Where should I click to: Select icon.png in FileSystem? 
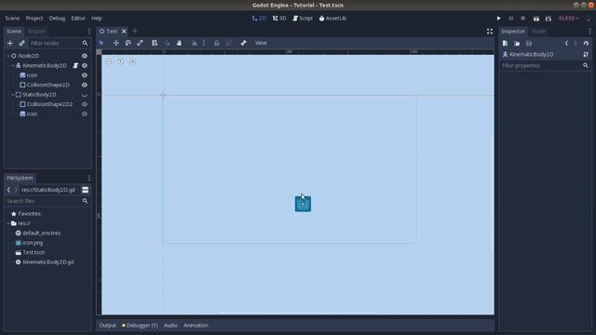33,243
